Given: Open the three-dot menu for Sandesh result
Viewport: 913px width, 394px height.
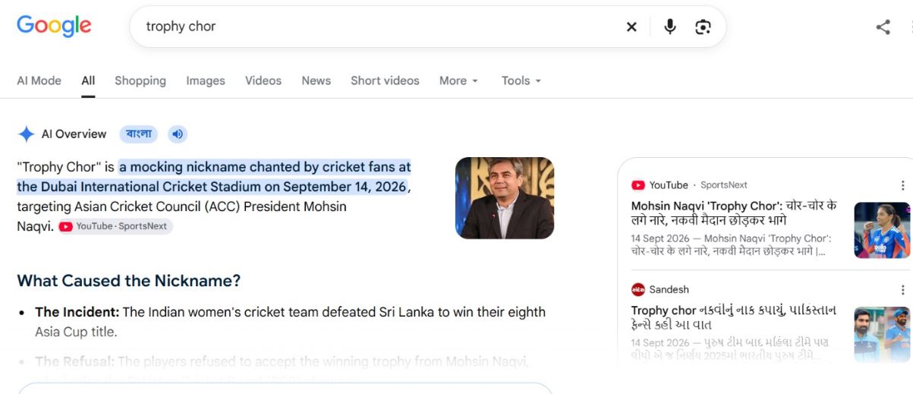Looking at the screenshot, I should (902, 289).
